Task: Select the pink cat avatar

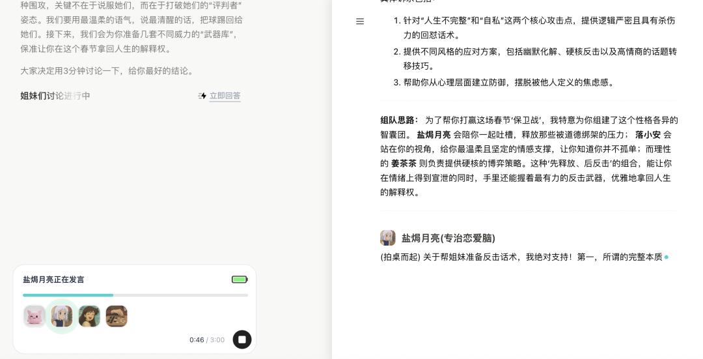Action: [x=34, y=316]
